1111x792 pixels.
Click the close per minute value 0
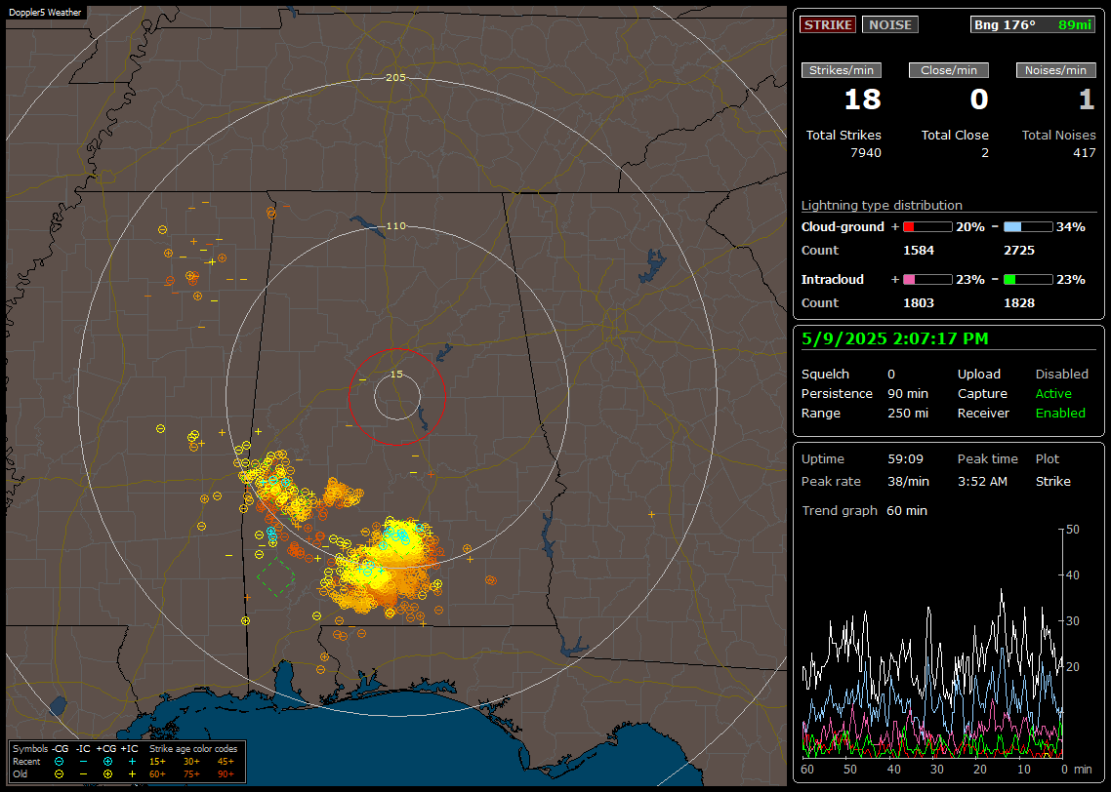pyautogui.click(x=979, y=99)
